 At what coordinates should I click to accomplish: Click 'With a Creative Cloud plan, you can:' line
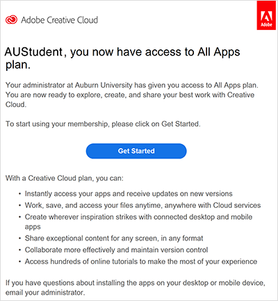click(x=65, y=178)
